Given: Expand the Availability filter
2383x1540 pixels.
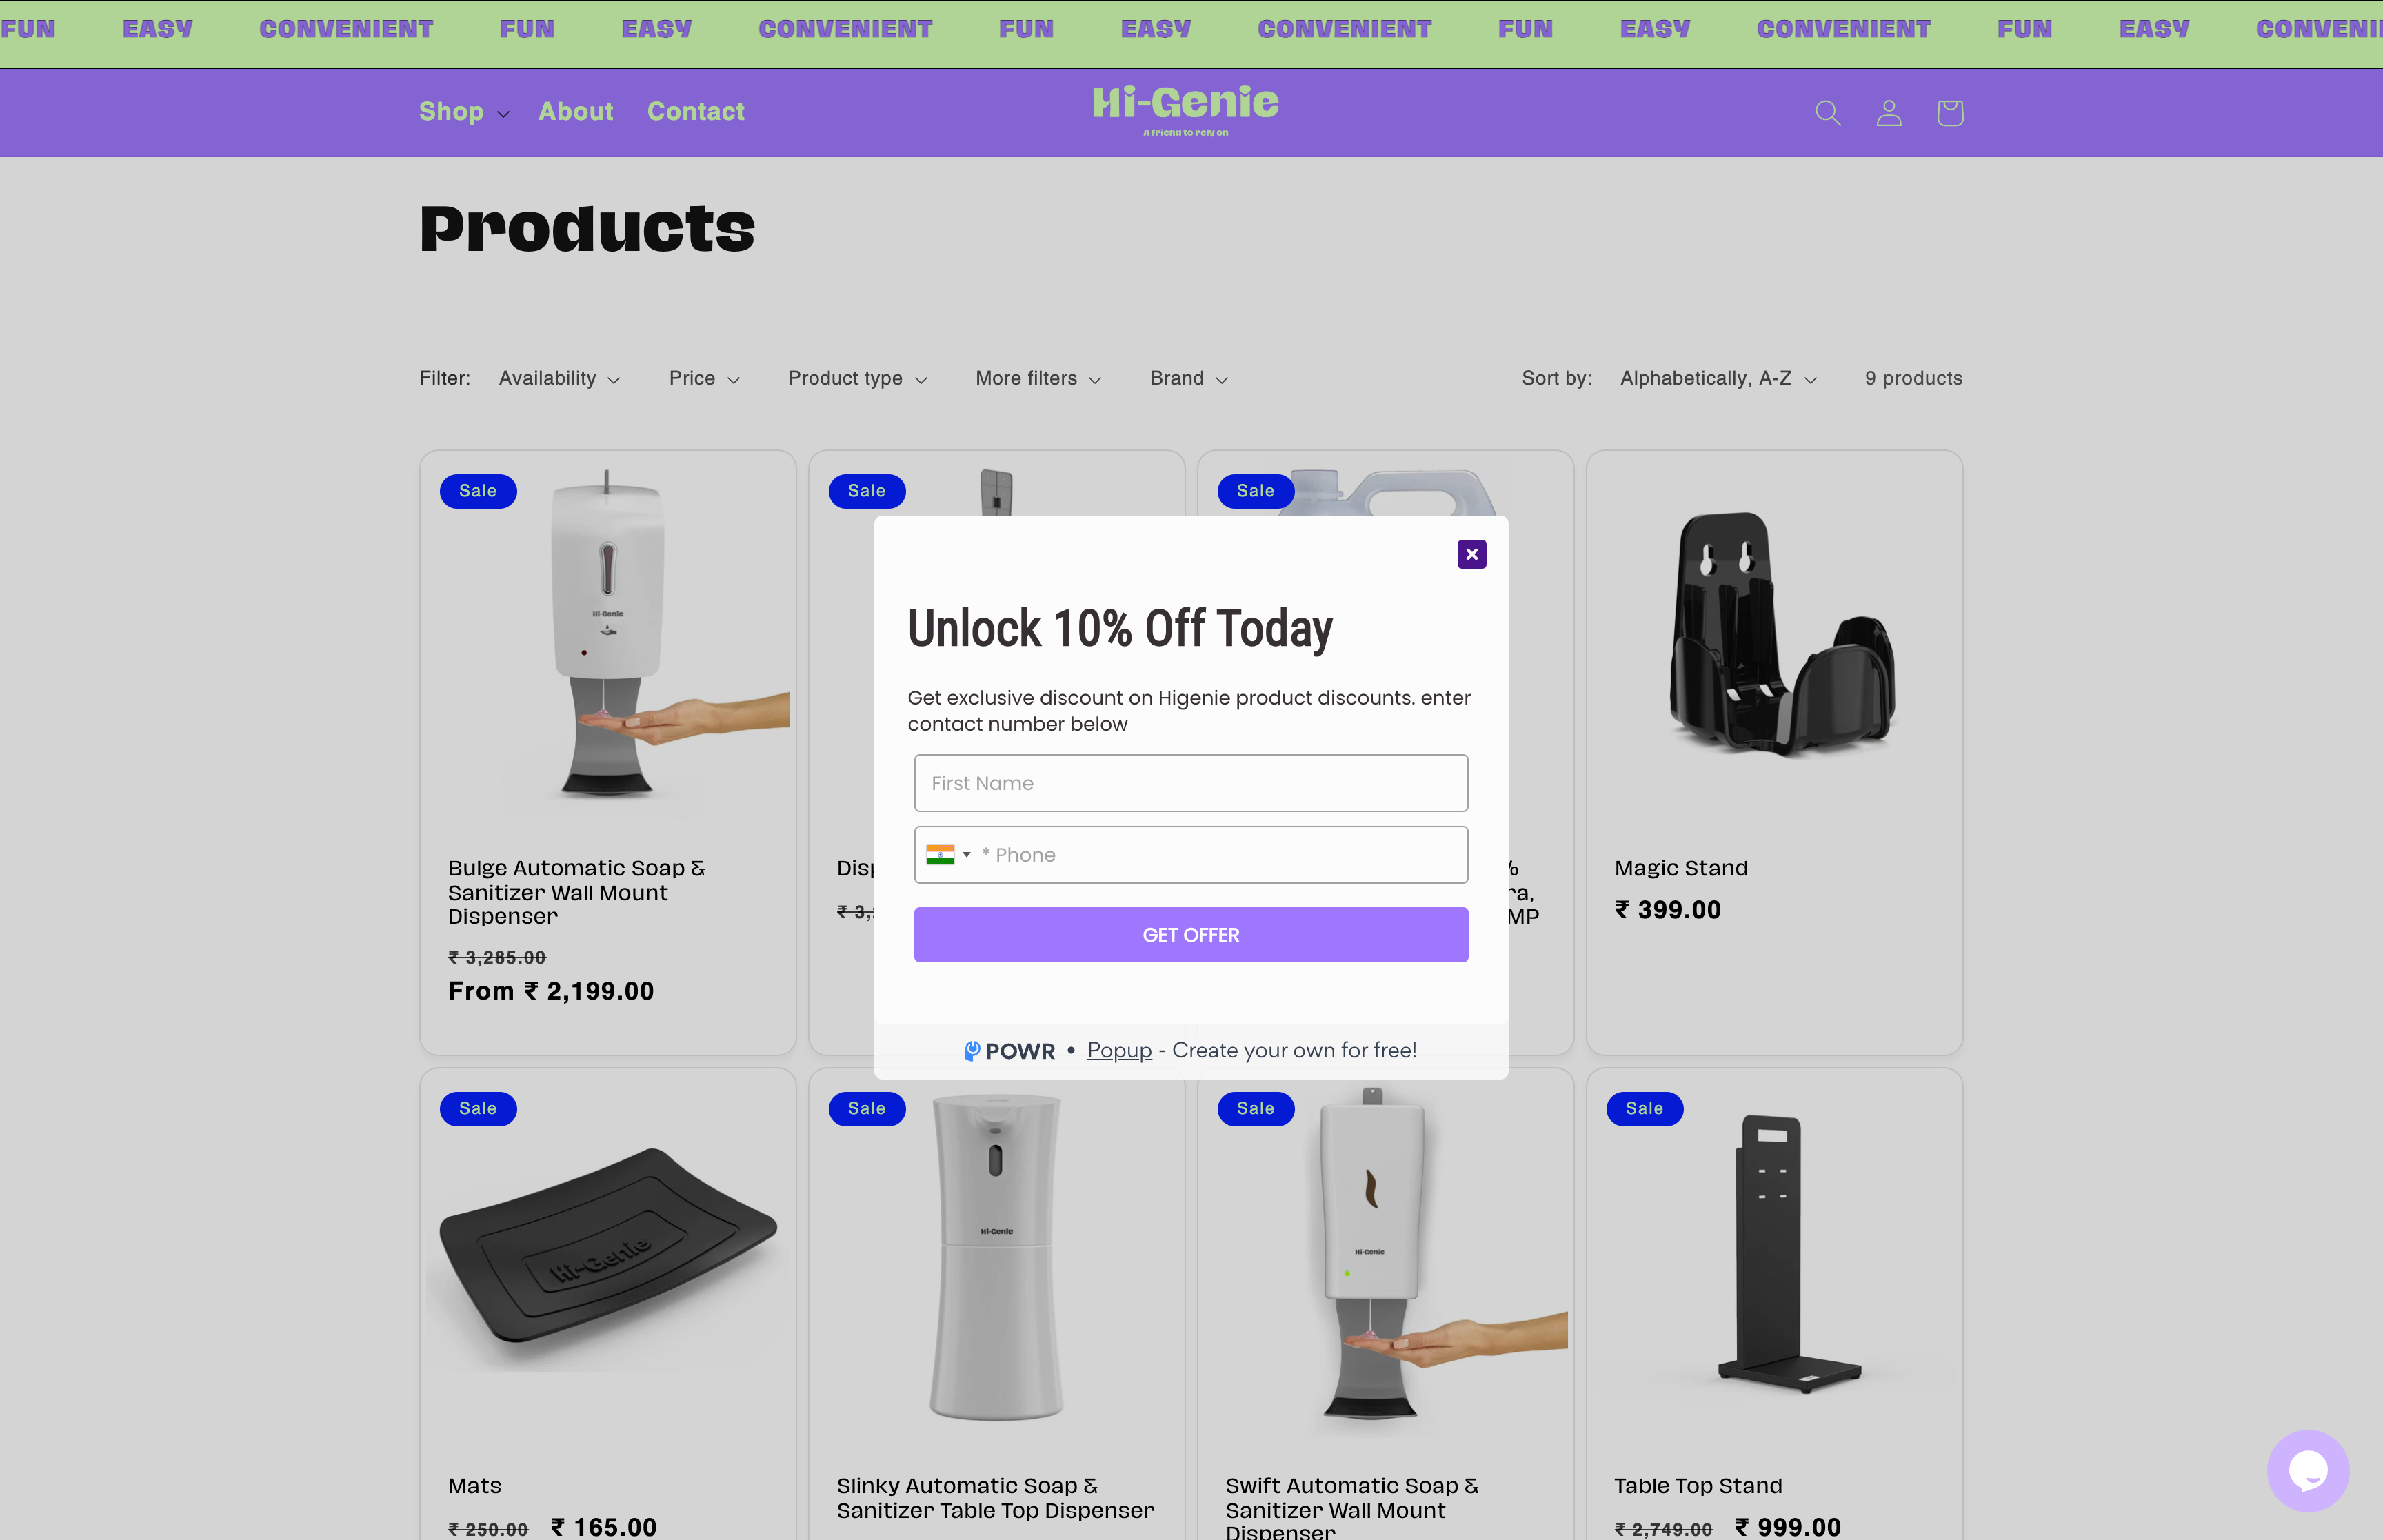Looking at the screenshot, I should click(x=560, y=379).
